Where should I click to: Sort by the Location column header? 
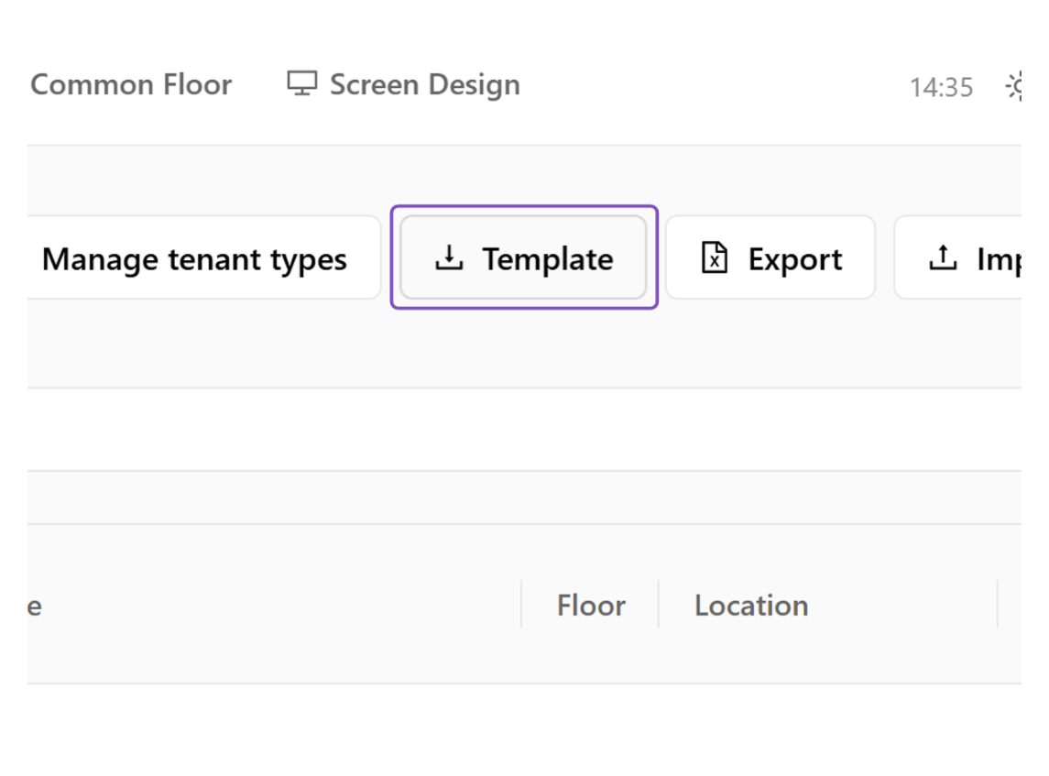pyautogui.click(x=751, y=606)
